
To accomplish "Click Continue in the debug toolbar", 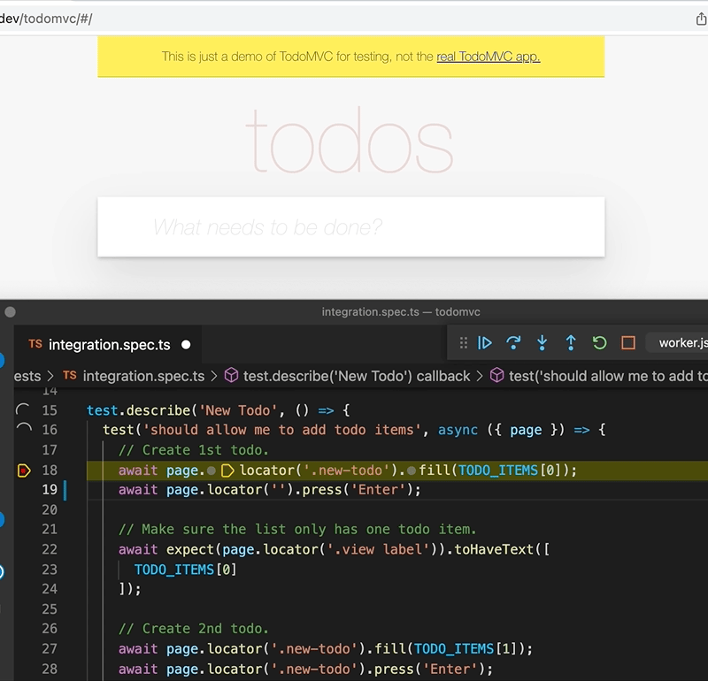I will coord(484,343).
